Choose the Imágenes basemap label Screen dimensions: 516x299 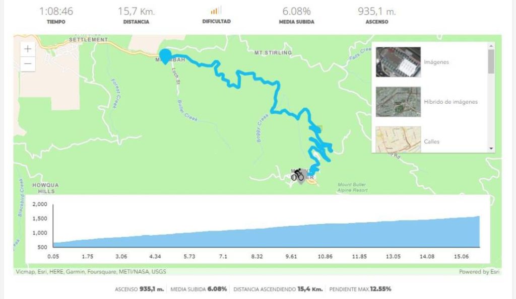(x=436, y=62)
